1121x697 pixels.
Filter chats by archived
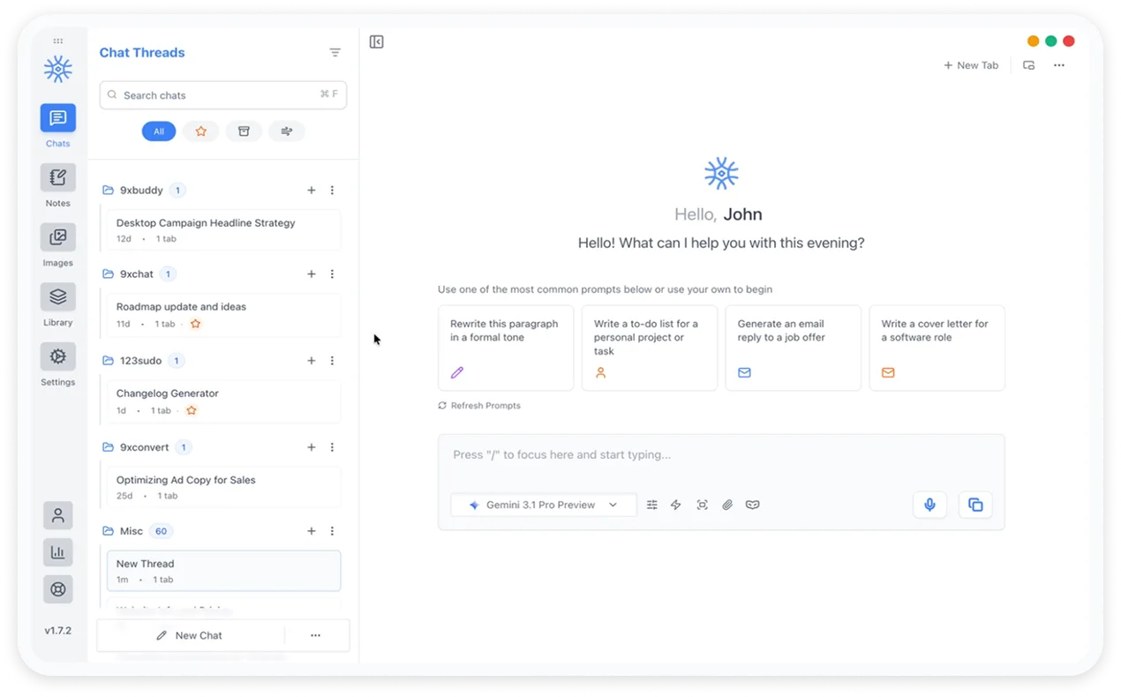[244, 131]
